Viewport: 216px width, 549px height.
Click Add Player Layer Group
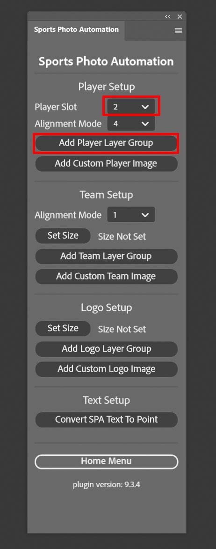[x=106, y=143]
